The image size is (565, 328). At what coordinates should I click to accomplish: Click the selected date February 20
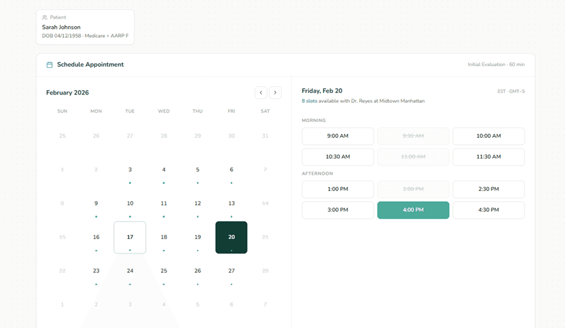[x=231, y=237]
